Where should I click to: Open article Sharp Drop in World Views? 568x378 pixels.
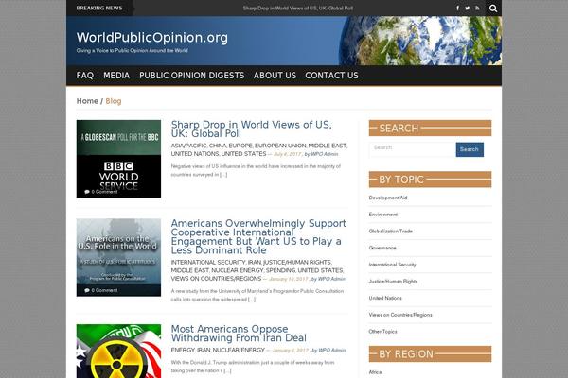tap(252, 129)
